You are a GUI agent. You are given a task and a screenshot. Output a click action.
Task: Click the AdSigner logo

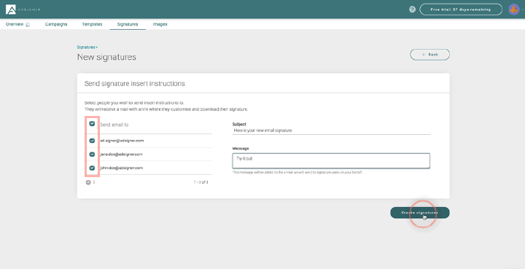tap(23, 9)
